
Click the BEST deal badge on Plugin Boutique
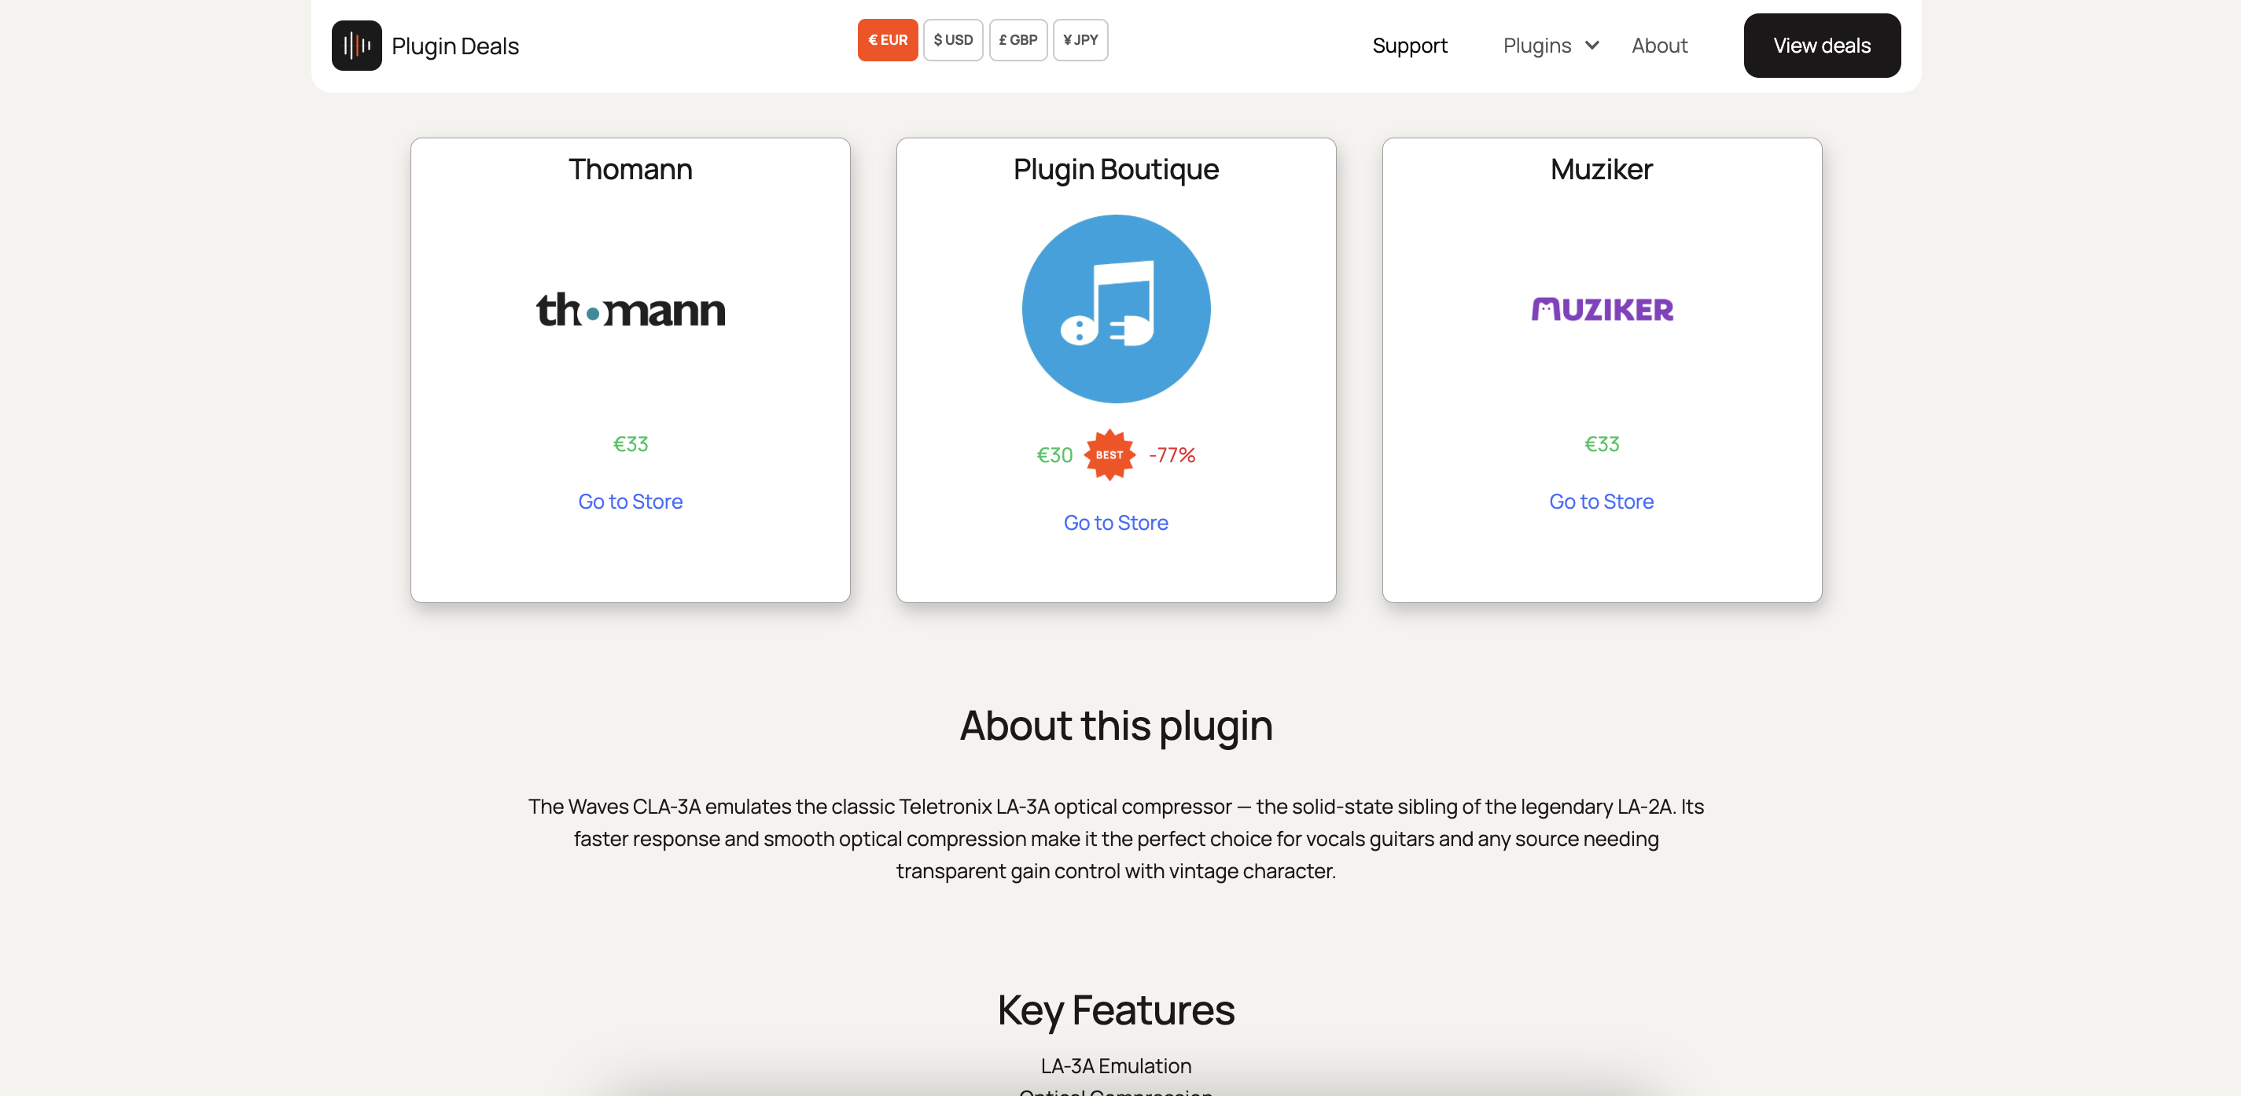pos(1109,453)
